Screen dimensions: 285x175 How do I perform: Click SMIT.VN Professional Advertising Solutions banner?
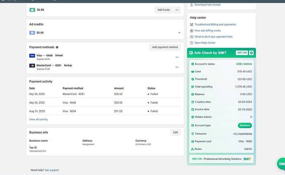[221, 159]
